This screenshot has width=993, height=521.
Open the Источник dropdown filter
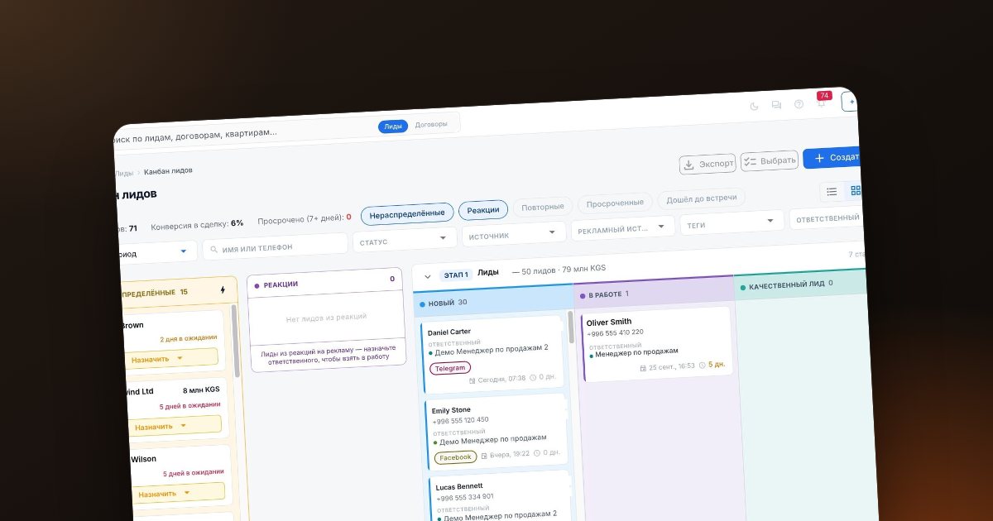point(514,235)
